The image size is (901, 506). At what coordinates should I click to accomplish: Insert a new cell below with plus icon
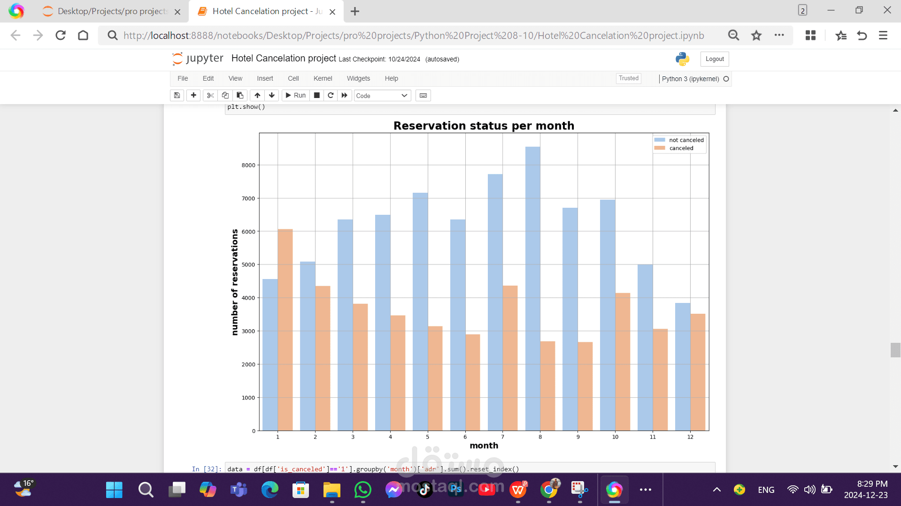[x=193, y=96]
